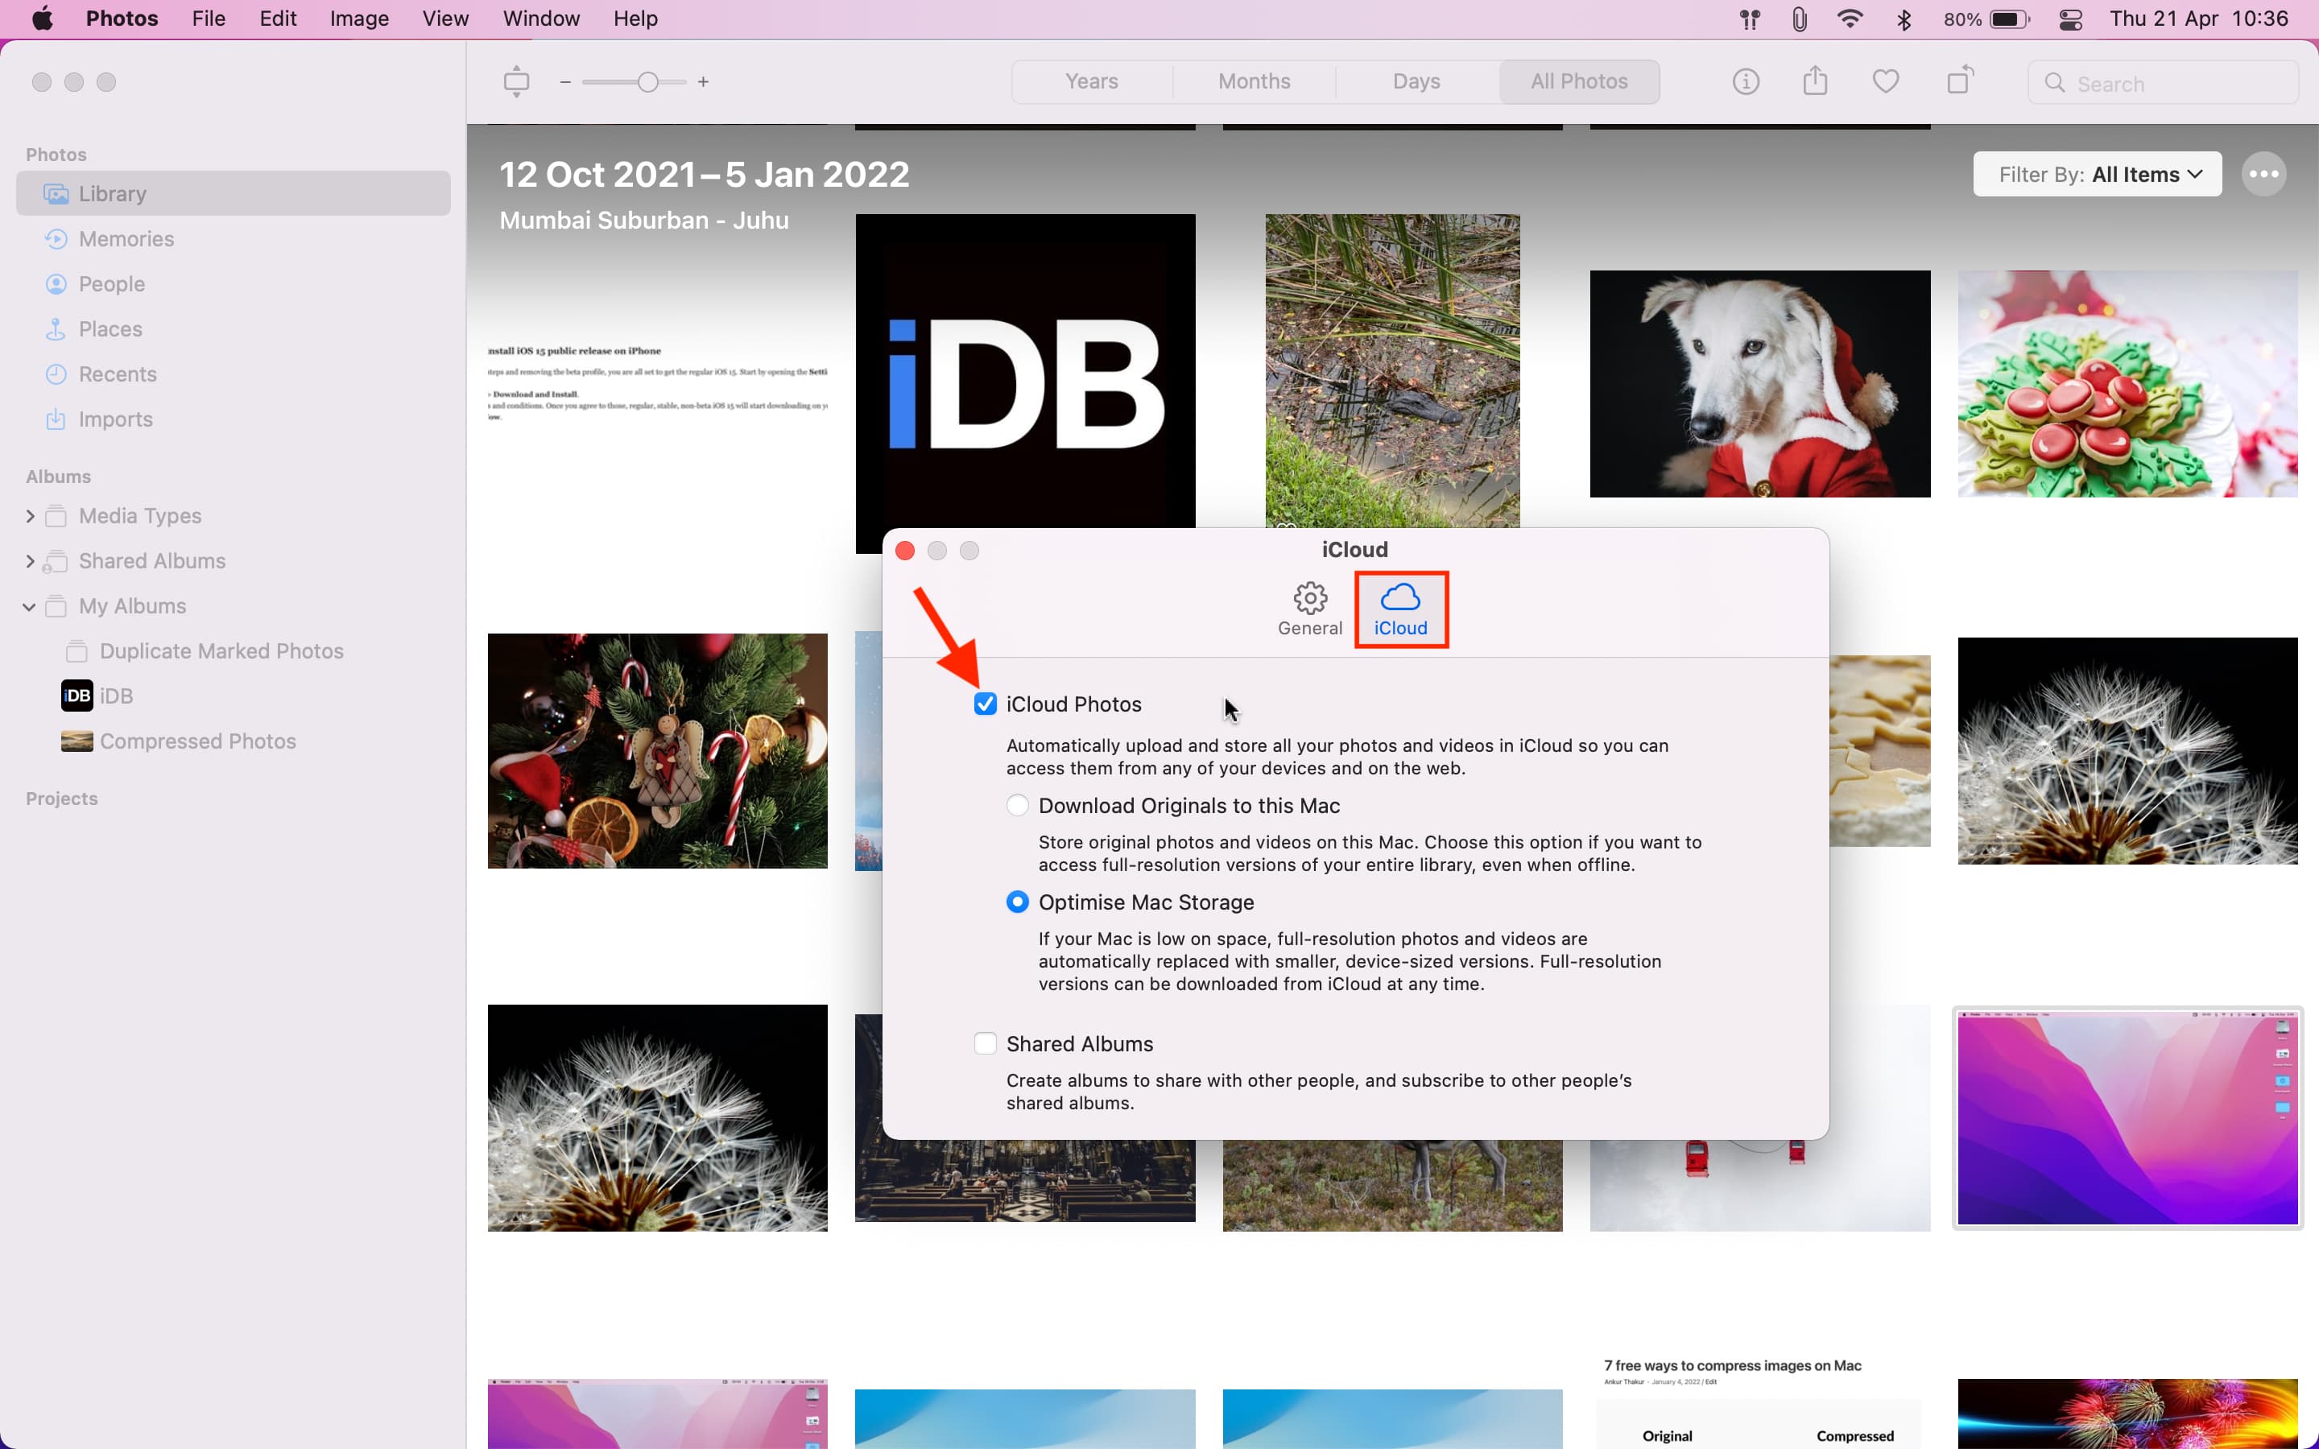
Task: Select the alligator in swamp photo
Action: pyautogui.click(x=1392, y=370)
